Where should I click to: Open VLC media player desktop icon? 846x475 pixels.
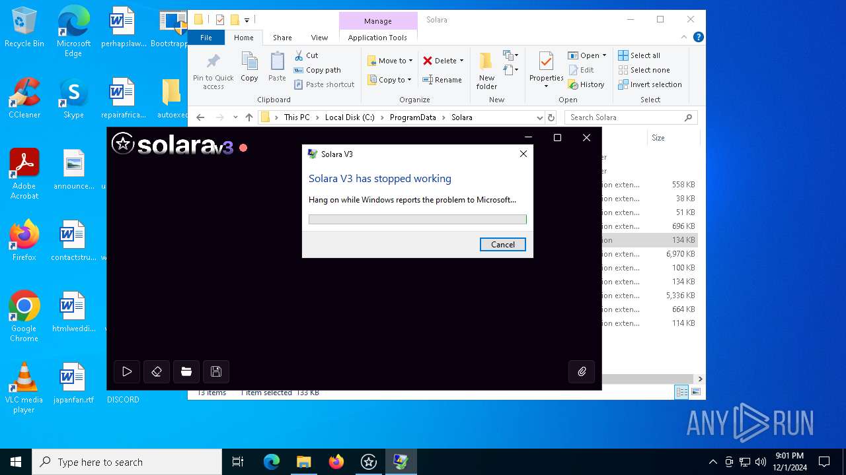24,388
